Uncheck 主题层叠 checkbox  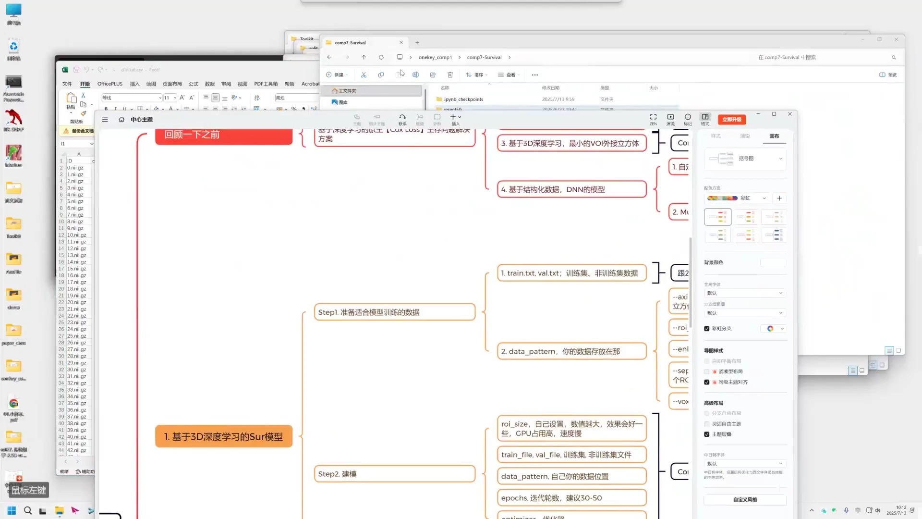[x=706, y=434]
